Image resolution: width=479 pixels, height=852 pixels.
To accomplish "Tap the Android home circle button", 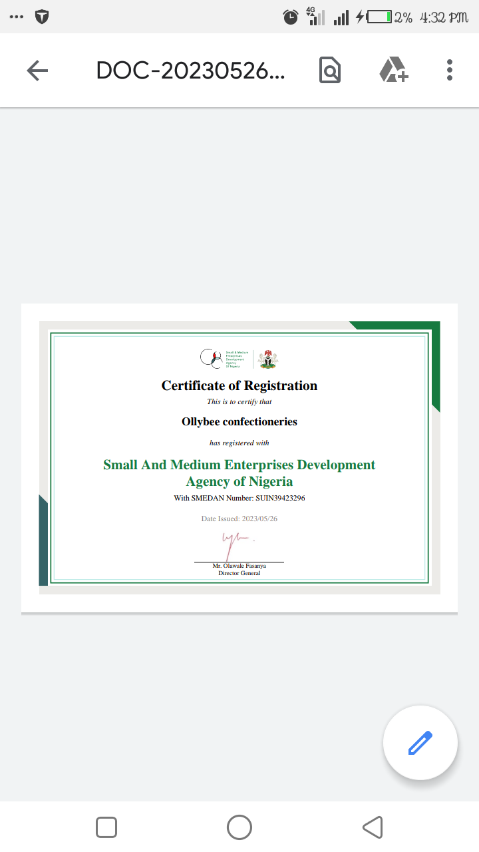I will pyautogui.click(x=239, y=827).
